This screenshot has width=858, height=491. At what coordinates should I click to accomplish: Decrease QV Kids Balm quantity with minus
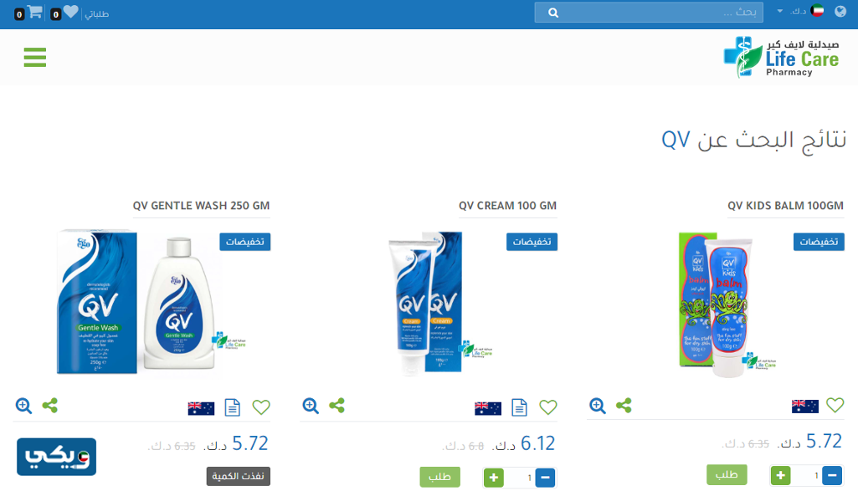tap(832, 475)
